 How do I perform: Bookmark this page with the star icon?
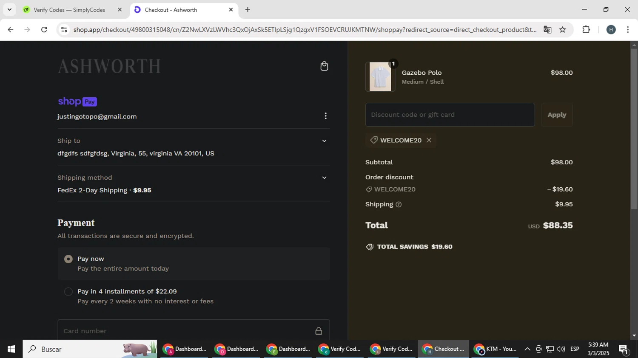click(x=563, y=30)
